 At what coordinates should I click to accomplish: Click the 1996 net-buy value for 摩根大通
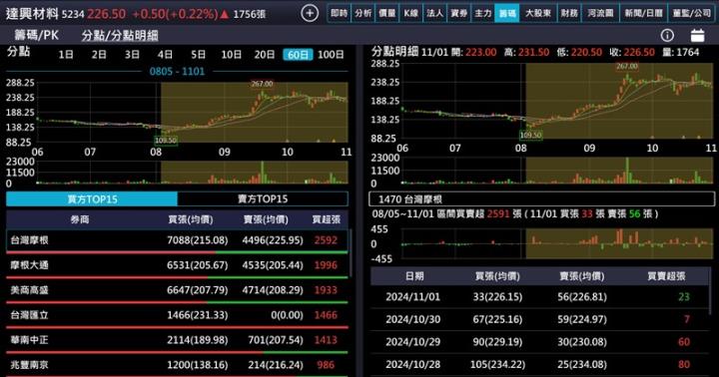[x=326, y=265]
